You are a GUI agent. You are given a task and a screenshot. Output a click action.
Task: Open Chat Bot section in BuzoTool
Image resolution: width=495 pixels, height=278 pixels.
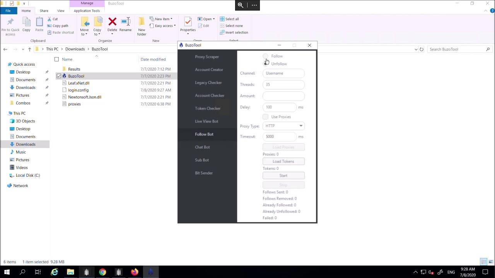tap(202, 147)
